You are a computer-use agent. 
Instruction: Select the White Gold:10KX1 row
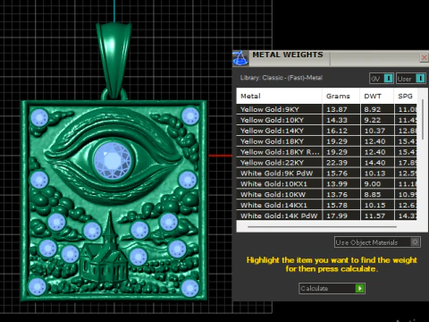pyautogui.click(x=327, y=183)
